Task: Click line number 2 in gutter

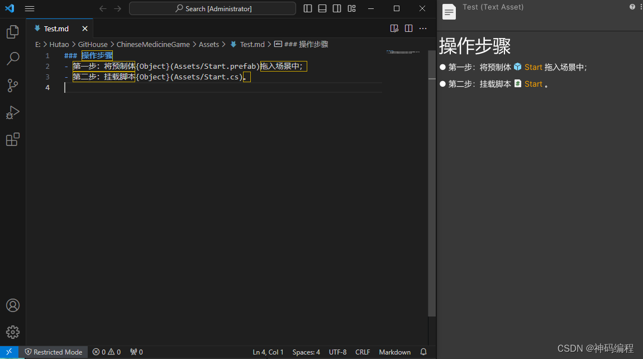Action: (47, 66)
